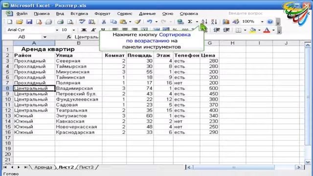Open the Undo history dropdown arrow
The width and height of the screenshot is (313, 176).
(x=156, y=22)
